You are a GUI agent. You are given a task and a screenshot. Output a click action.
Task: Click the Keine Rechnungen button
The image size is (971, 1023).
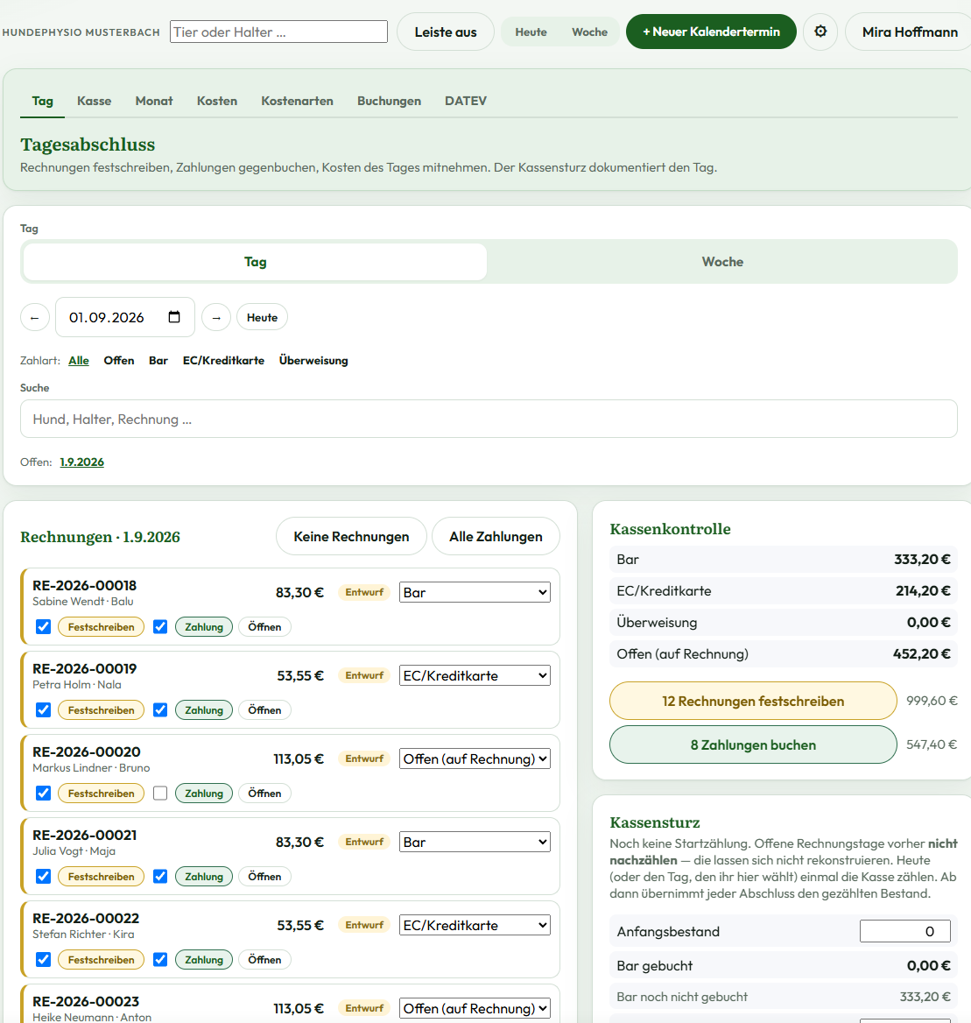351,536
